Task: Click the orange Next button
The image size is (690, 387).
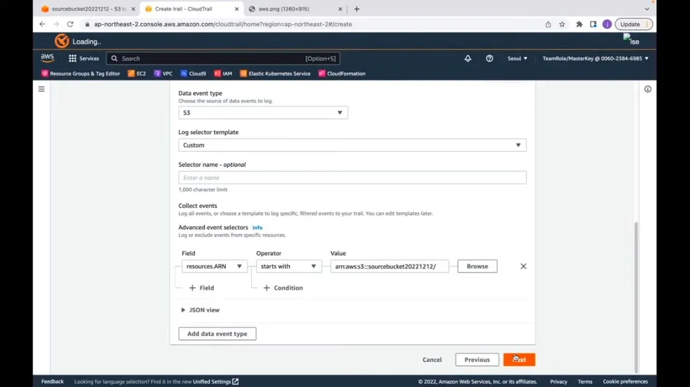Action: click(x=519, y=360)
